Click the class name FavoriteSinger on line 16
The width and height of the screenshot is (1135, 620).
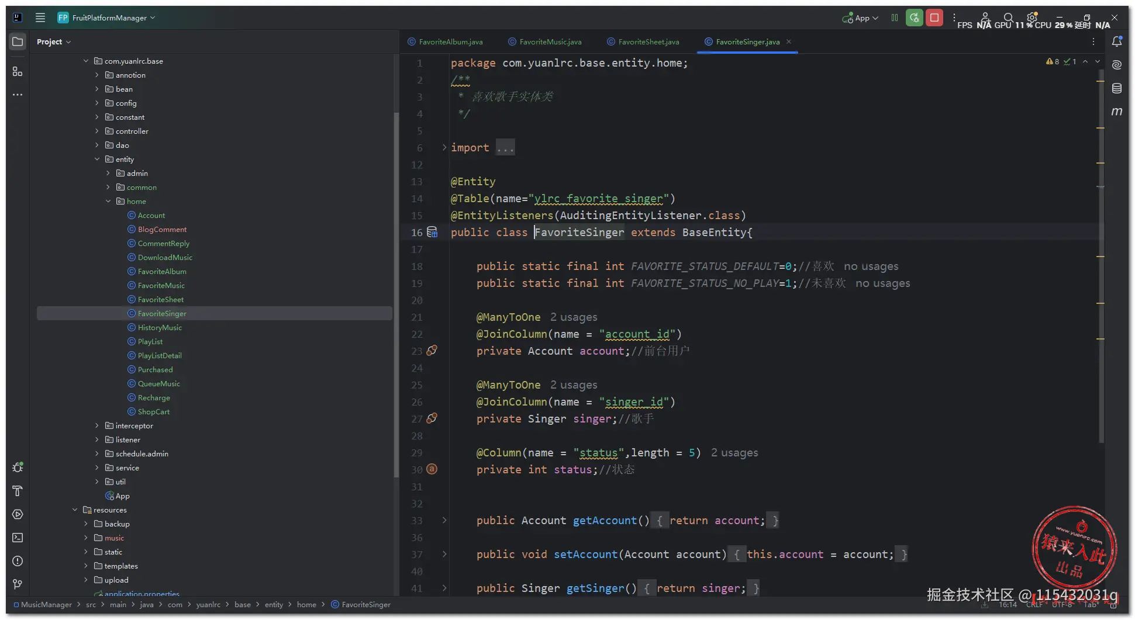coord(579,232)
